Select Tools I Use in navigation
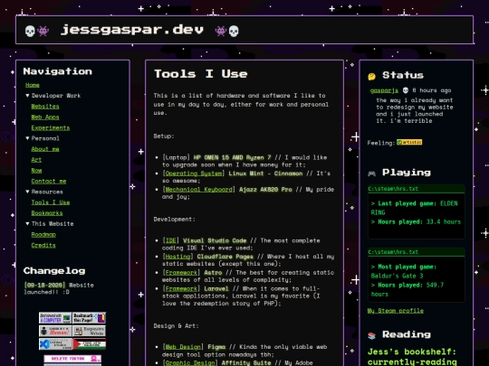The image size is (489, 366). coord(51,202)
